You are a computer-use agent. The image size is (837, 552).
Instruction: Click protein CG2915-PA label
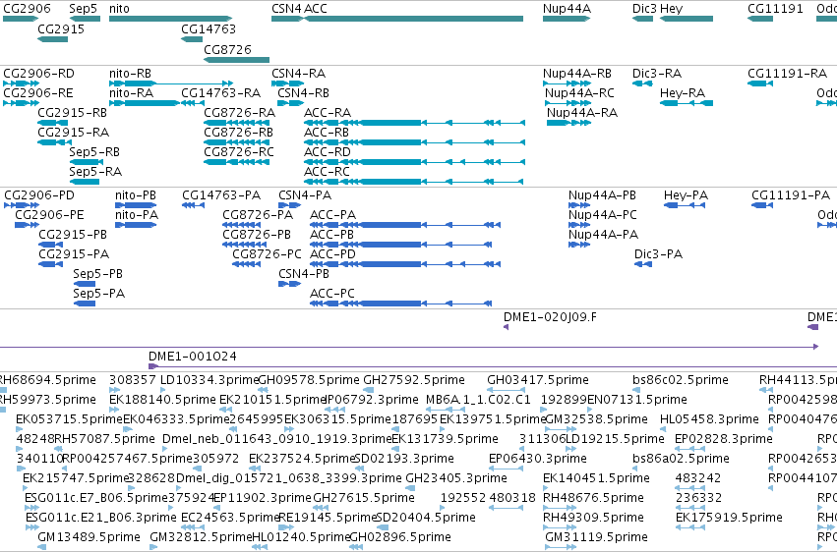click(74, 254)
